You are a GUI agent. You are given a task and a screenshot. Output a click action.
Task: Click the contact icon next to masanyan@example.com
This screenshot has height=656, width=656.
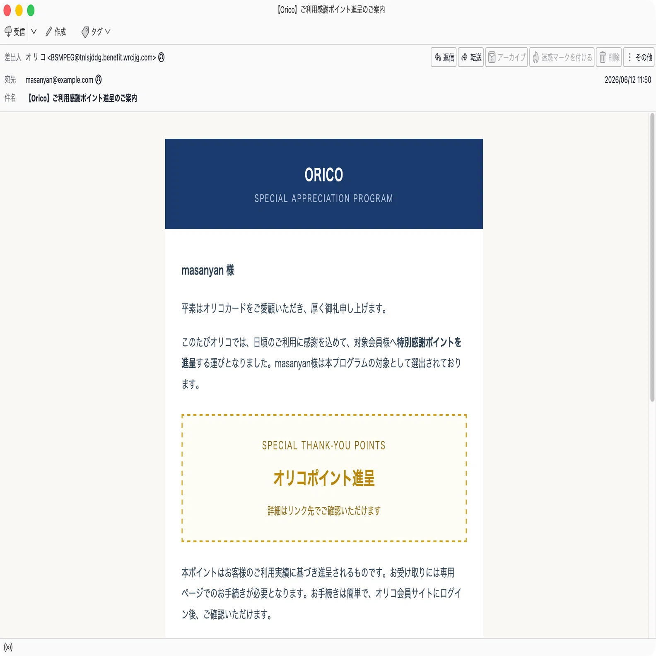99,80
